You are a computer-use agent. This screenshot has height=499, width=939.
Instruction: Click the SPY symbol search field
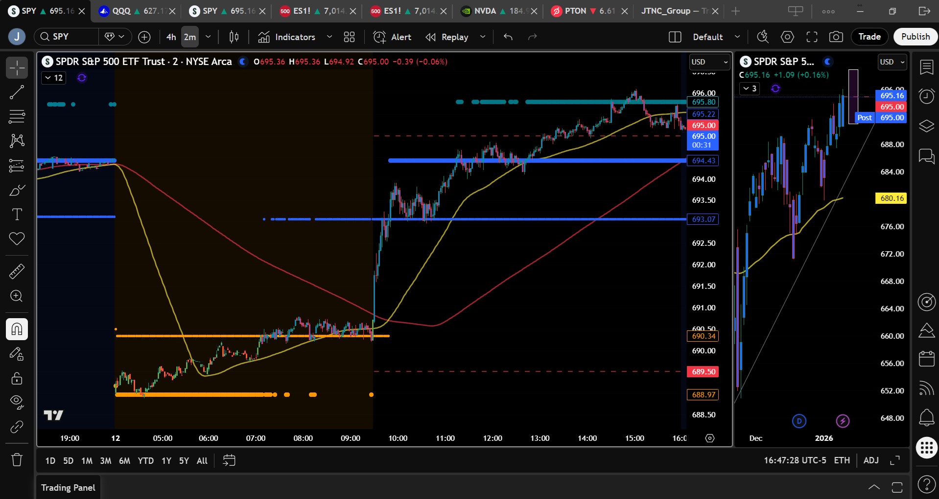66,37
